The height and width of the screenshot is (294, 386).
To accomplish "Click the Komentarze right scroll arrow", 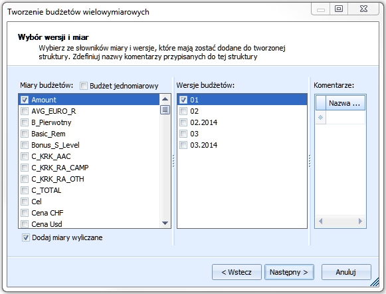I will click(360, 221).
